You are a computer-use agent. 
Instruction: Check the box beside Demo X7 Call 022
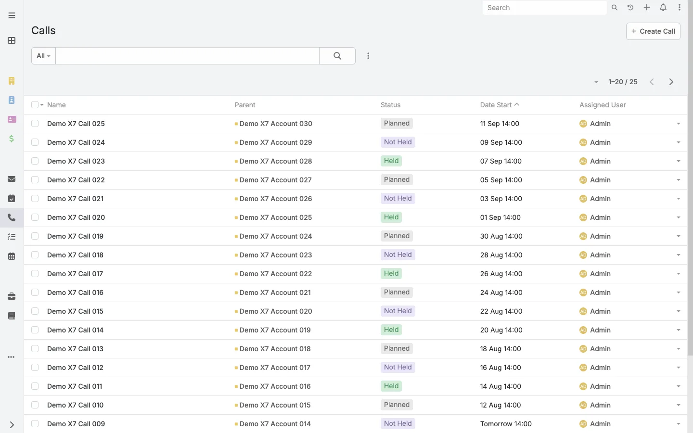(x=35, y=180)
